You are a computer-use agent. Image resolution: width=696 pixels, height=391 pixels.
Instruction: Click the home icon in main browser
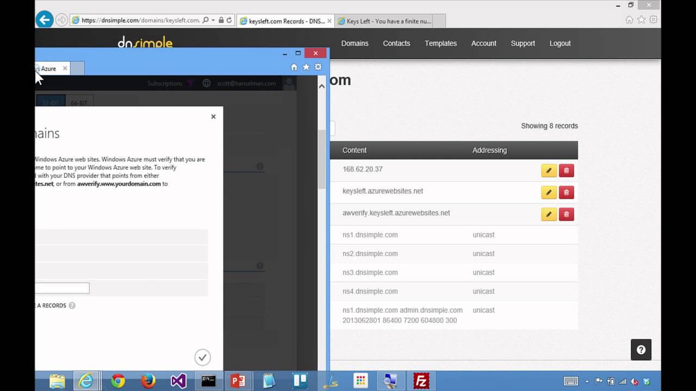(629, 20)
